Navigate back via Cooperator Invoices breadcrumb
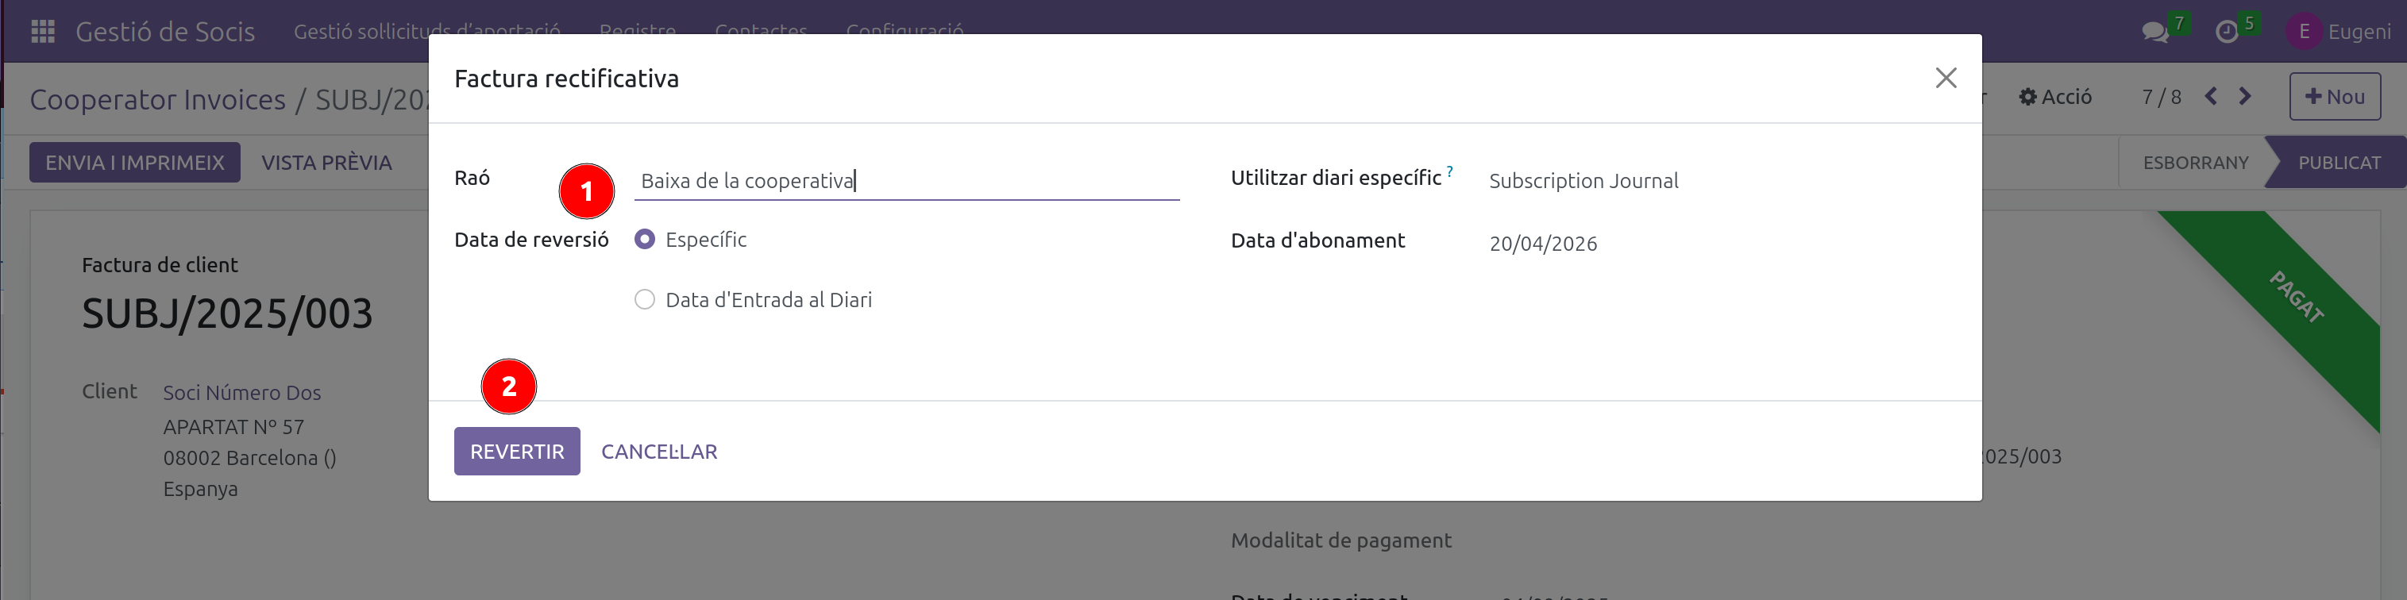Image resolution: width=2407 pixels, height=600 pixels. click(157, 99)
